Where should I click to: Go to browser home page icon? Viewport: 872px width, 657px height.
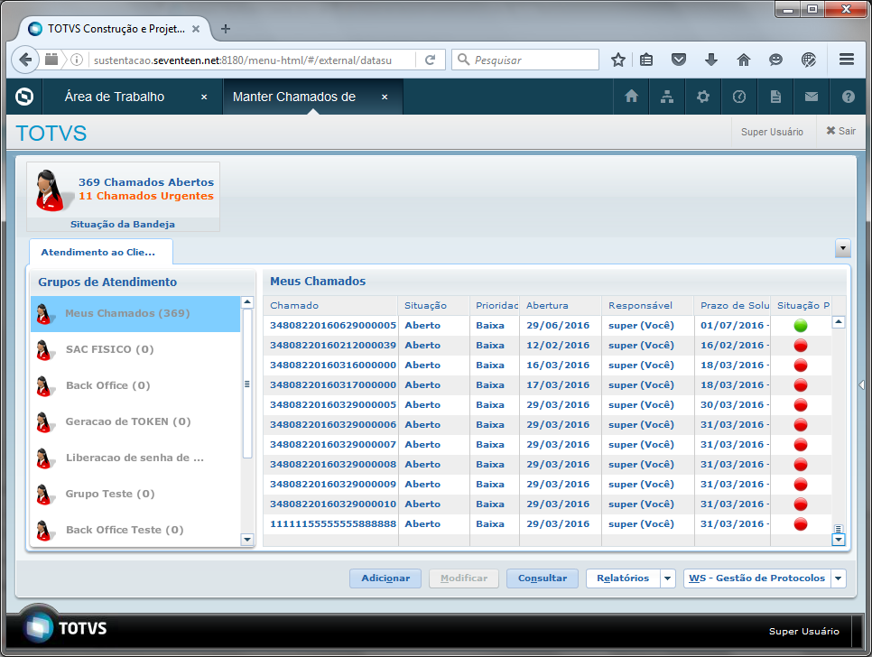click(744, 60)
